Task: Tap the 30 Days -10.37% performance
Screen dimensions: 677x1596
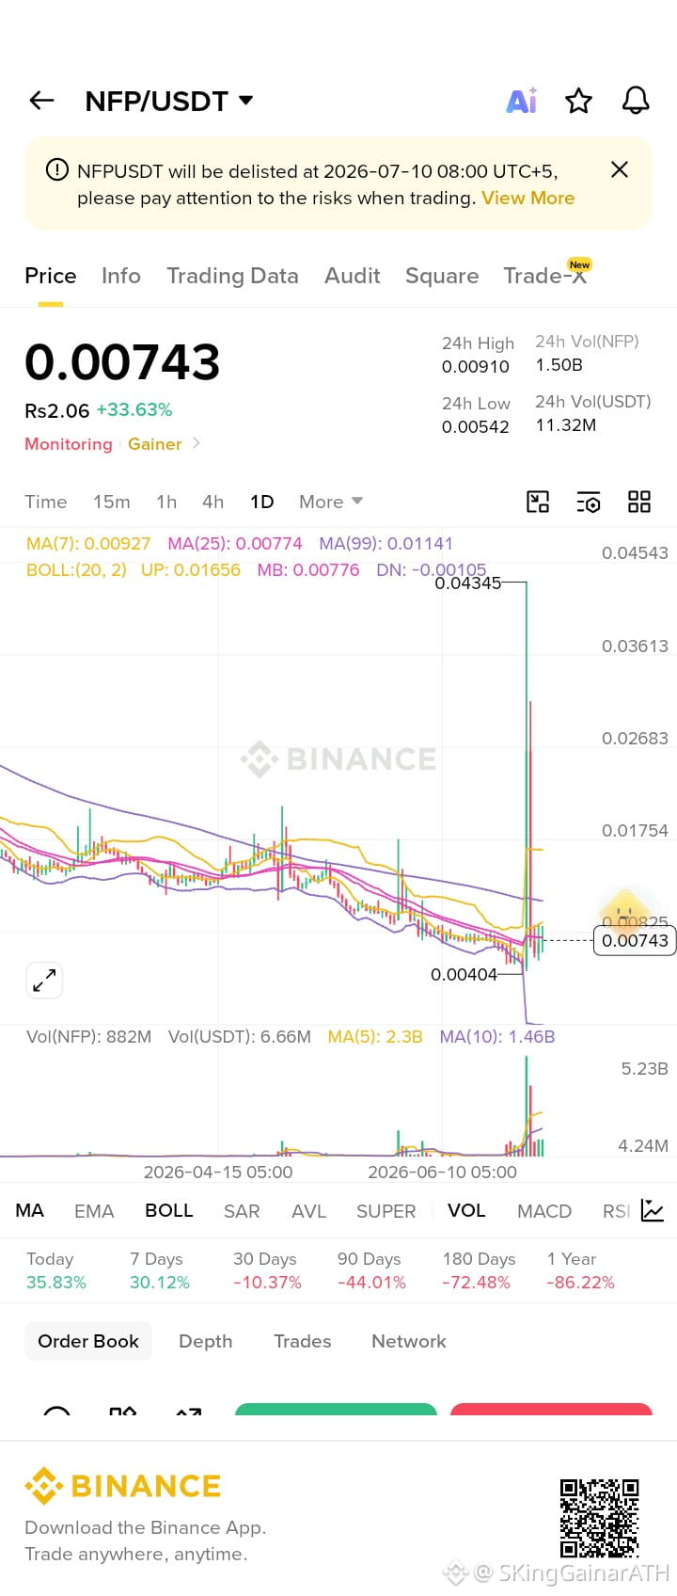Action: 267,1270
